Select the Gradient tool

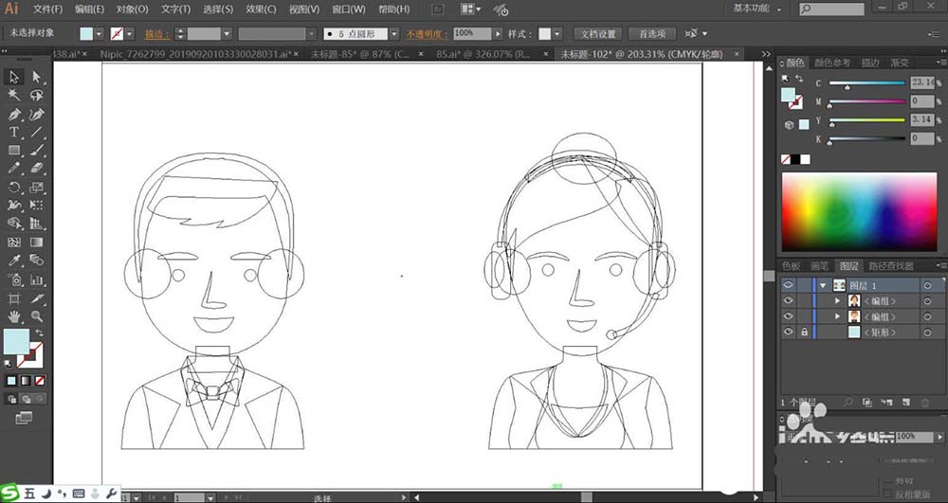(x=37, y=243)
